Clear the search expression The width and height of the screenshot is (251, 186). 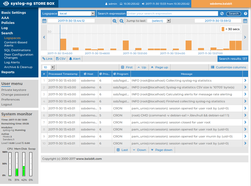pyautogui.click(x=222, y=14)
